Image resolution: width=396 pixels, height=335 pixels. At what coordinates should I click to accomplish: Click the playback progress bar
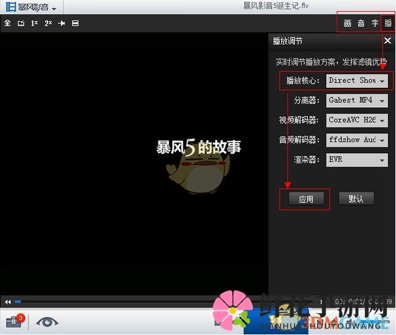point(167,301)
